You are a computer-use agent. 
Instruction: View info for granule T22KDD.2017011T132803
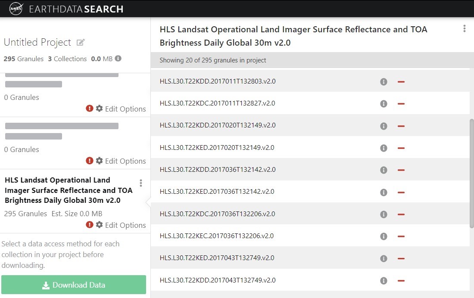coord(384,81)
